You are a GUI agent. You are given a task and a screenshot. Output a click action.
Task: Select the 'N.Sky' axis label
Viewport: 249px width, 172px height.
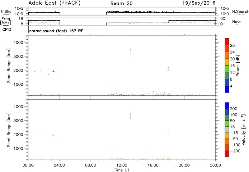[x=6, y=11]
